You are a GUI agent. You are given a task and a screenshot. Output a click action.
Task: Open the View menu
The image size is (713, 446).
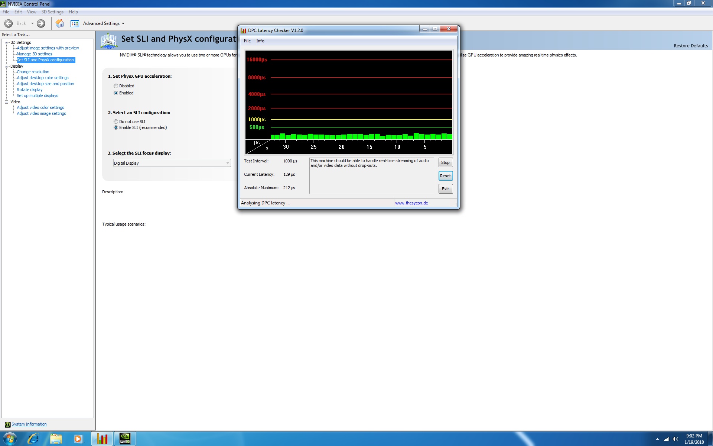pos(32,12)
